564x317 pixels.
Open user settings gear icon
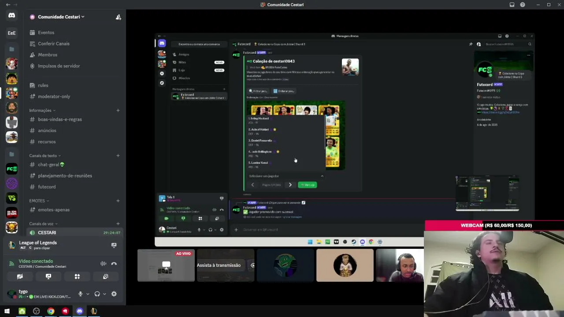coord(114,294)
